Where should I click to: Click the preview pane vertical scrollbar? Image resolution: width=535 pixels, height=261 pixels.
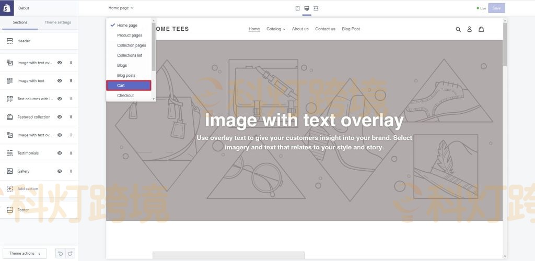[x=505, y=44]
